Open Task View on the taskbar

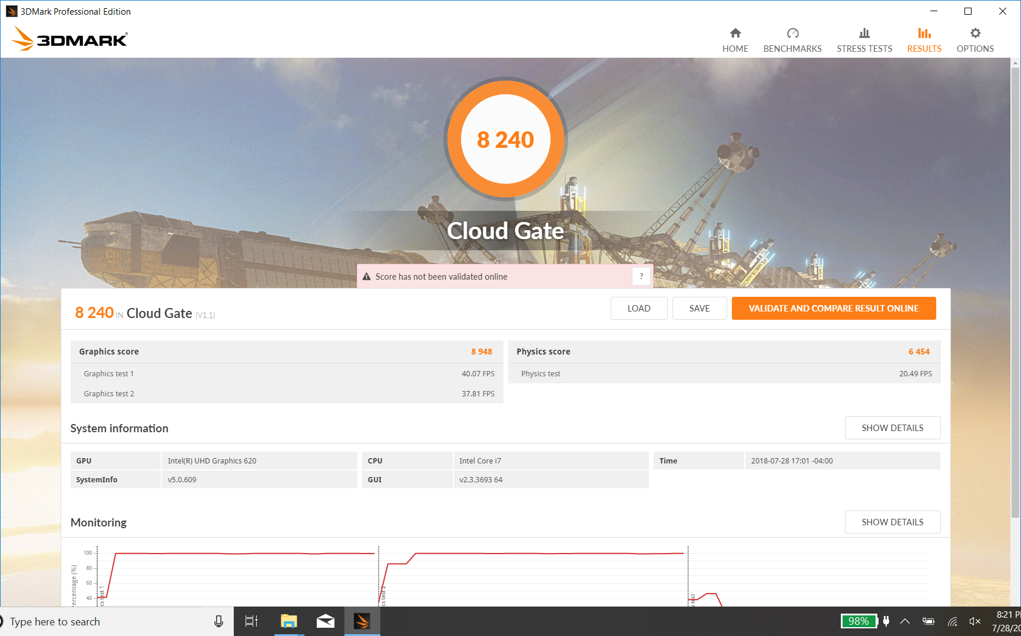pos(251,621)
